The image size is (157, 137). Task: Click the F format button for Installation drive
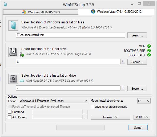coord(123,88)
